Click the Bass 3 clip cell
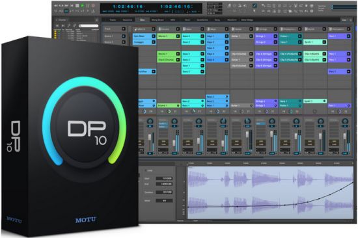This screenshot has height=238, width=358. [193, 42]
